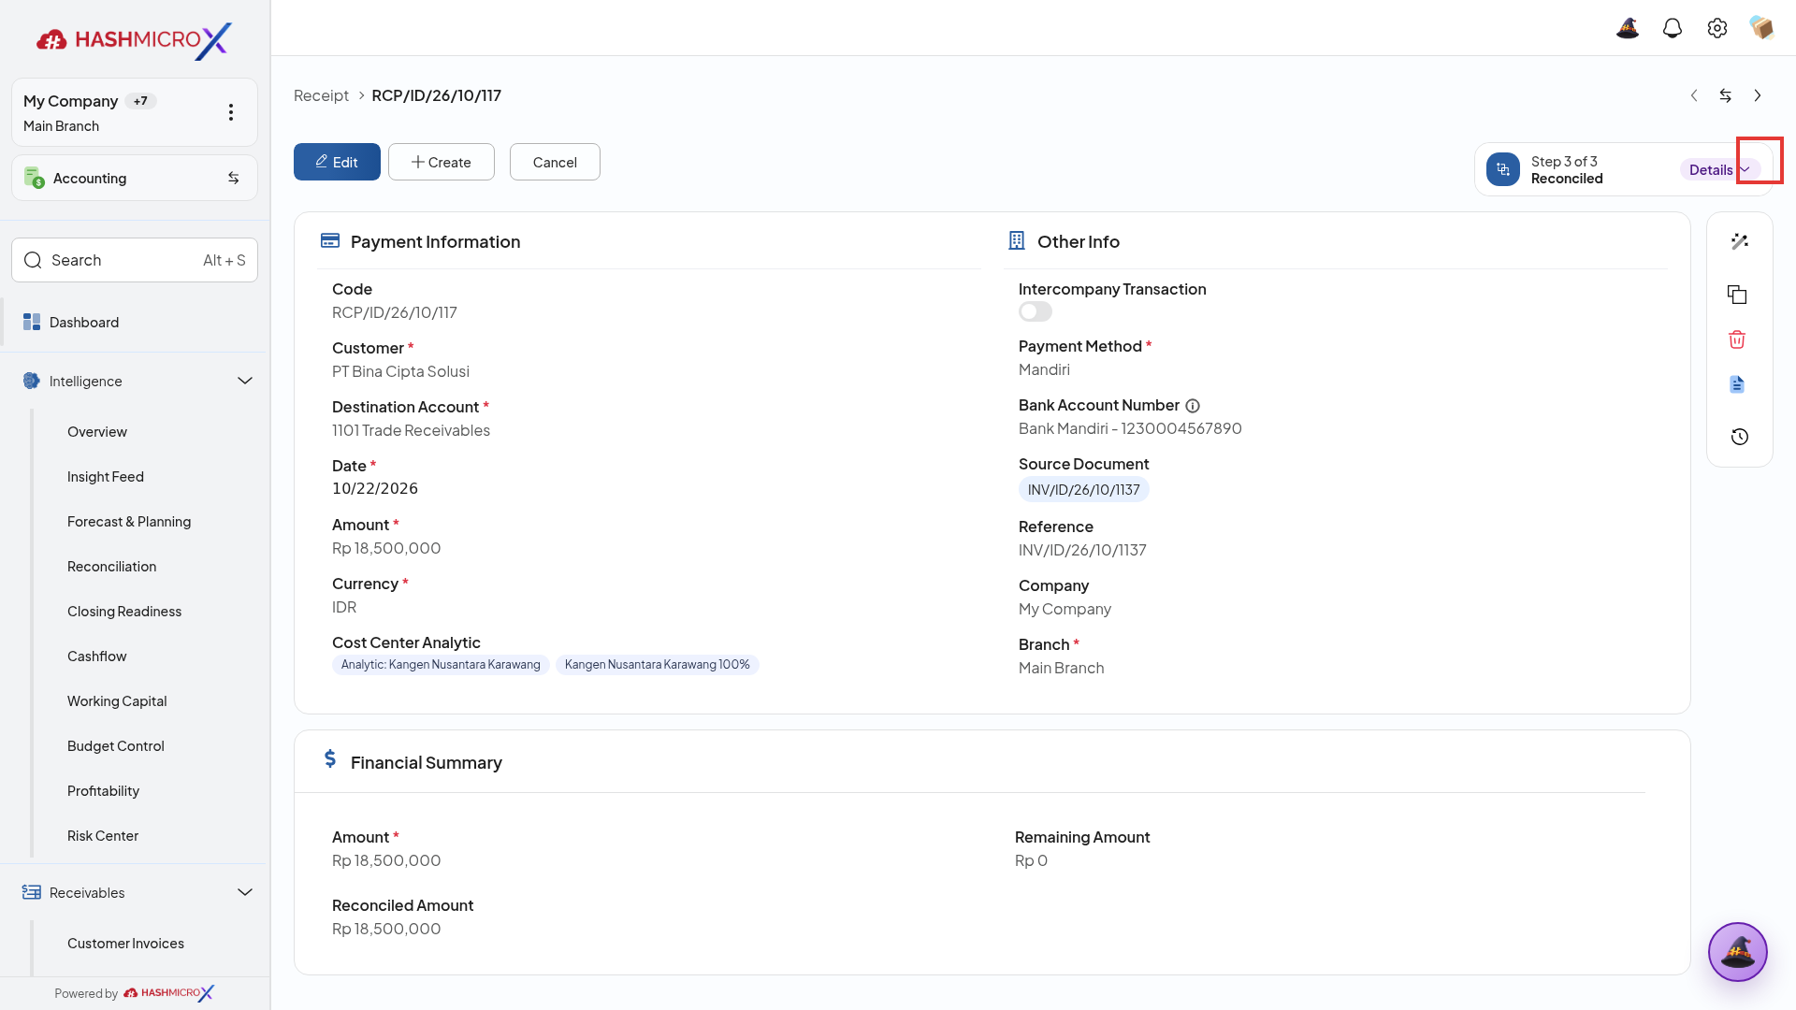Click the duplicate record icon
Viewport: 1796px width, 1010px height.
click(x=1737, y=295)
